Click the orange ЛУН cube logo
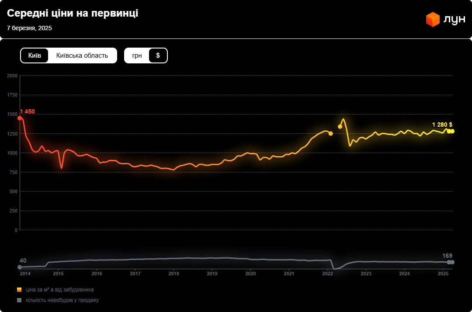 tap(433, 20)
